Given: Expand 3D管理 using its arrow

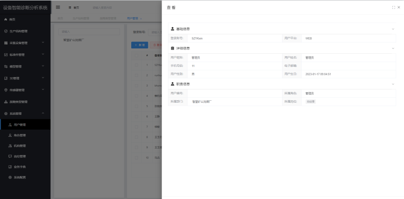Looking at the screenshot, I should 43,78.
